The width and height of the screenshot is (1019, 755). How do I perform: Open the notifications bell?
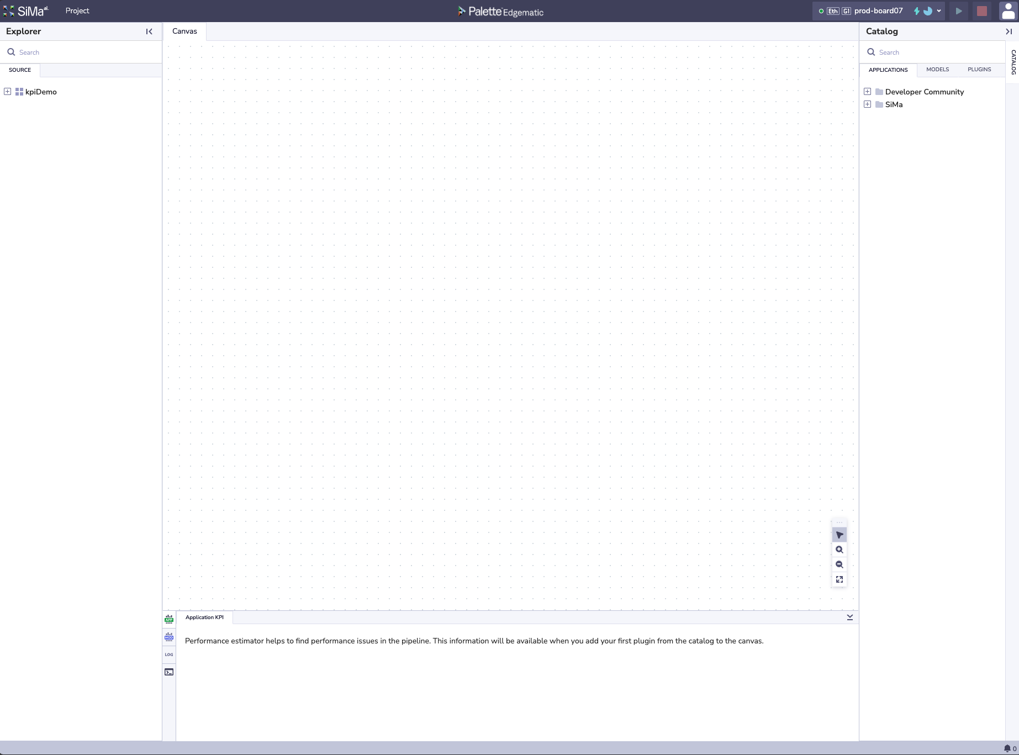[1007, 748]
